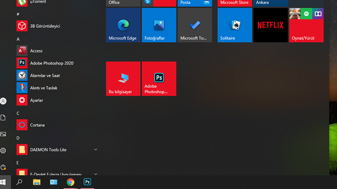The height and width of the screenshot is (189, 337).
Task: Click the letter A section header
Action: [18, 39]
